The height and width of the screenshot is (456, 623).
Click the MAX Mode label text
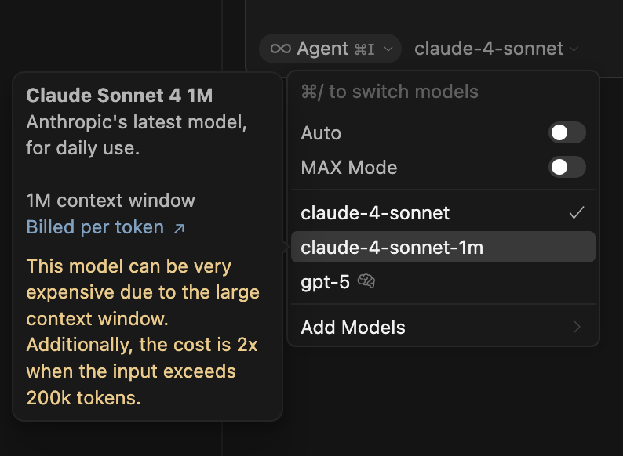click(349, 168)
